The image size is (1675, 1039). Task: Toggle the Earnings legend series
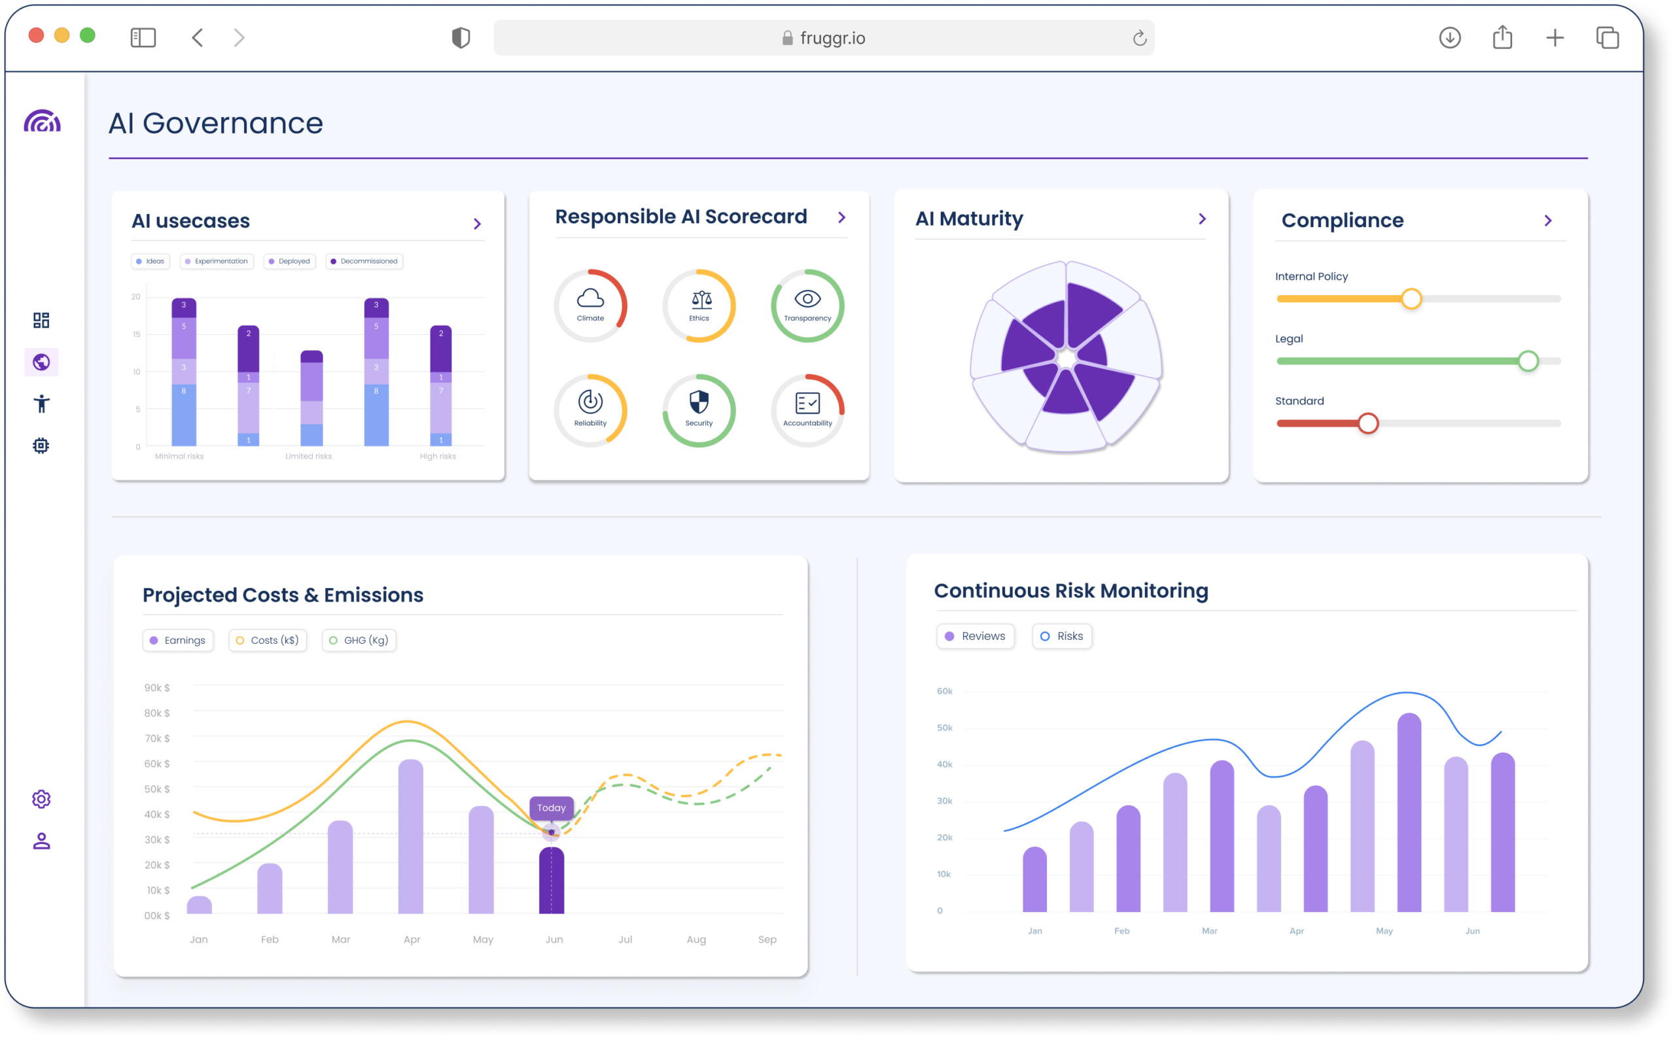(178, 640)
